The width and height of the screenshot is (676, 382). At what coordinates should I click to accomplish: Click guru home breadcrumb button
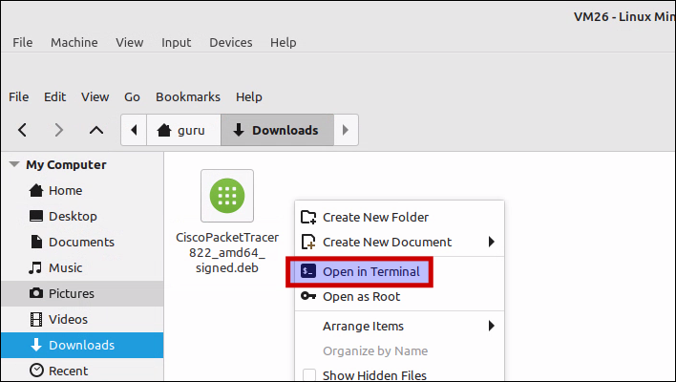[x=182, y=130]
